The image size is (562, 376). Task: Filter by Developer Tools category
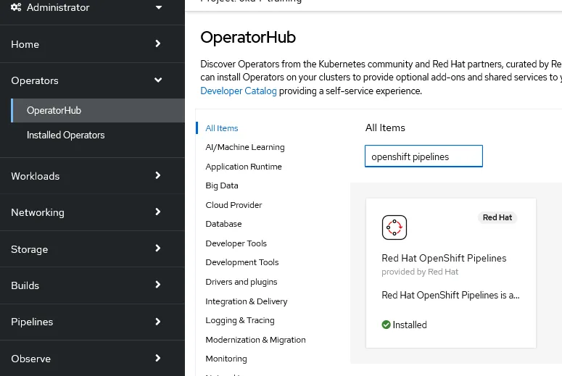[x=236, y=243]
